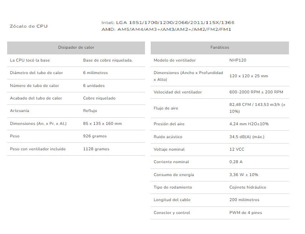Image resolution: width=305 pixels, height=234 pixels.
Task: Click the "Fanáticos" table header
Action: click(220, 48)
